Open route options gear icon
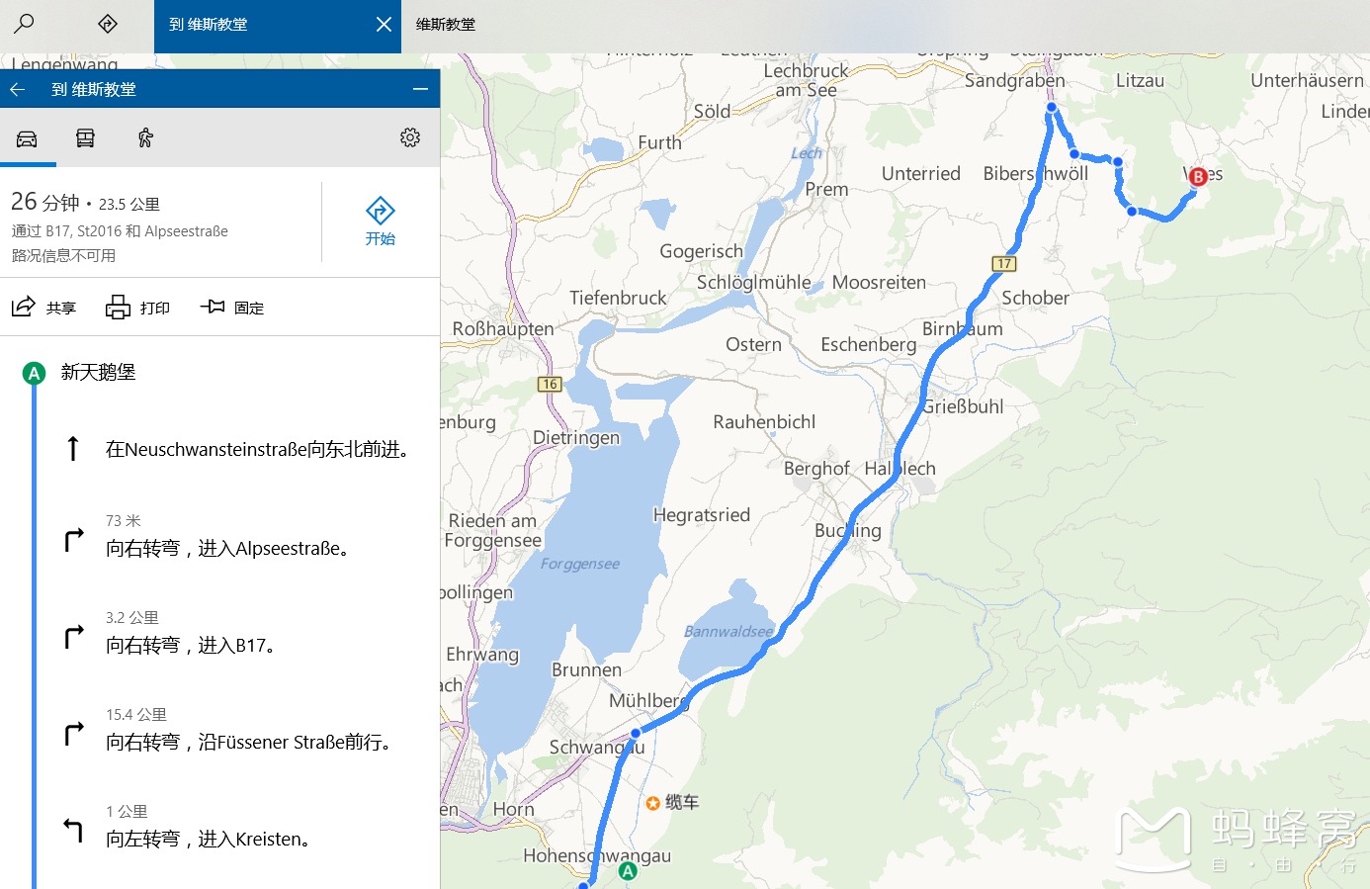Viewport: 1370px width, 889px height. (x=410, y=137)
